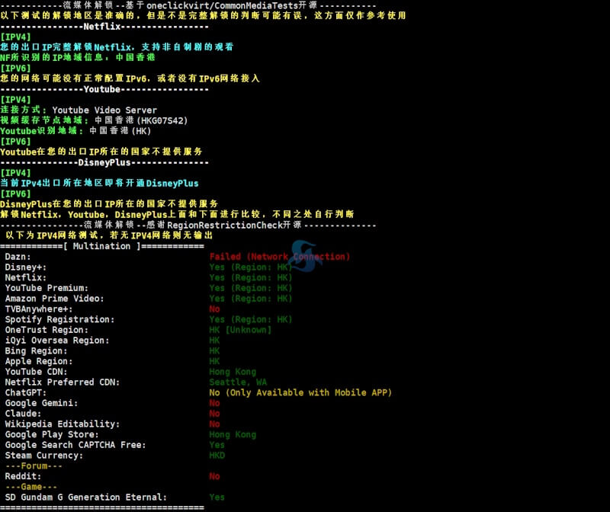Viewport: 610px width, 512px height.
Task: Select "Yes" beside SD Gundam G Generation Eternal
Action: coord(217,498)
